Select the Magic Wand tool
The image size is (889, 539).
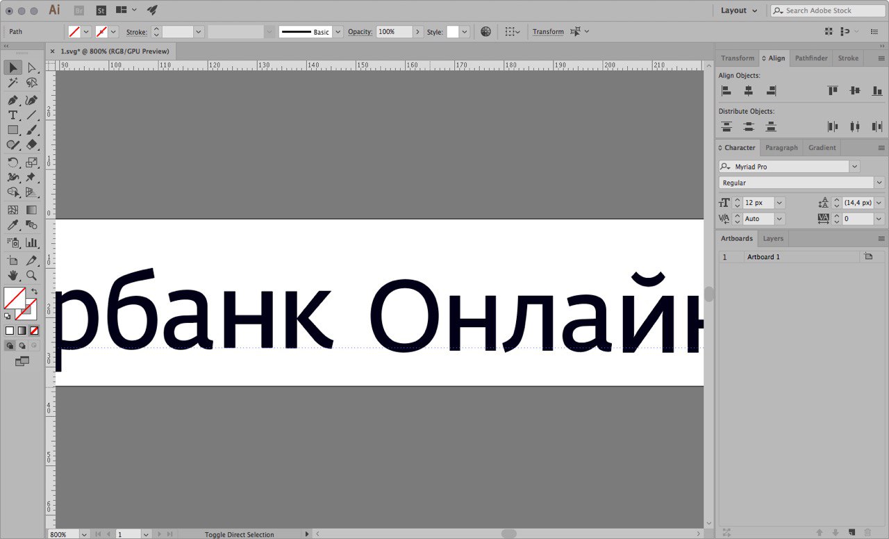pos(13,83)
